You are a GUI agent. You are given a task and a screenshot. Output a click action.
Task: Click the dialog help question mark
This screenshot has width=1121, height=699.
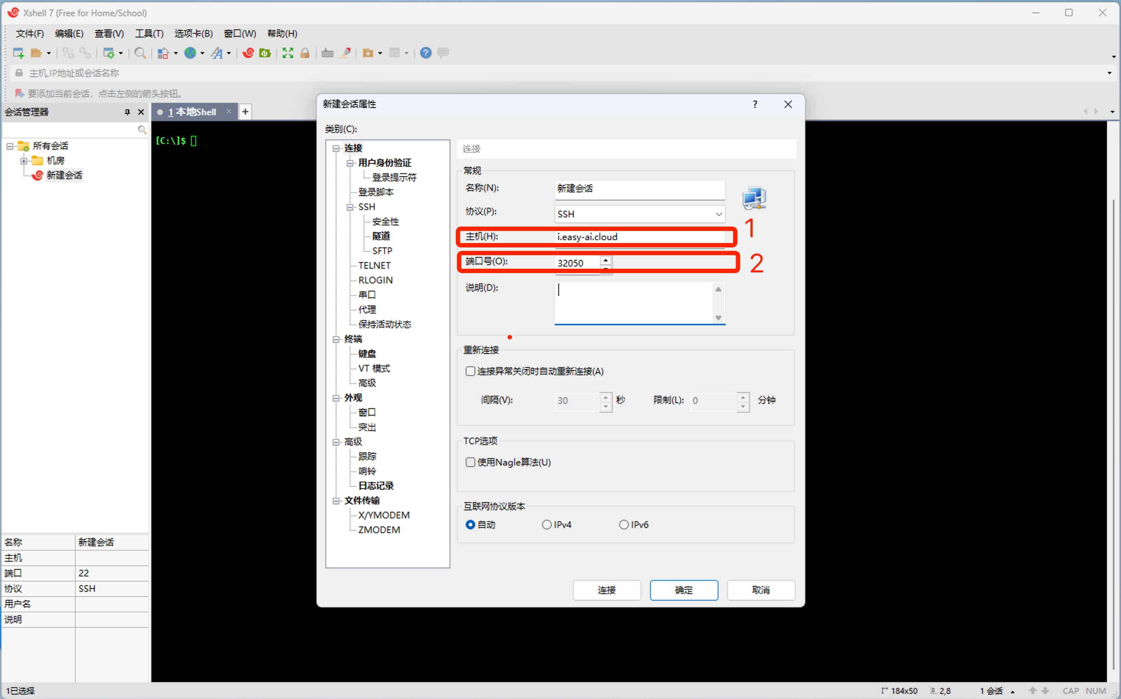[x=755, y=105]
